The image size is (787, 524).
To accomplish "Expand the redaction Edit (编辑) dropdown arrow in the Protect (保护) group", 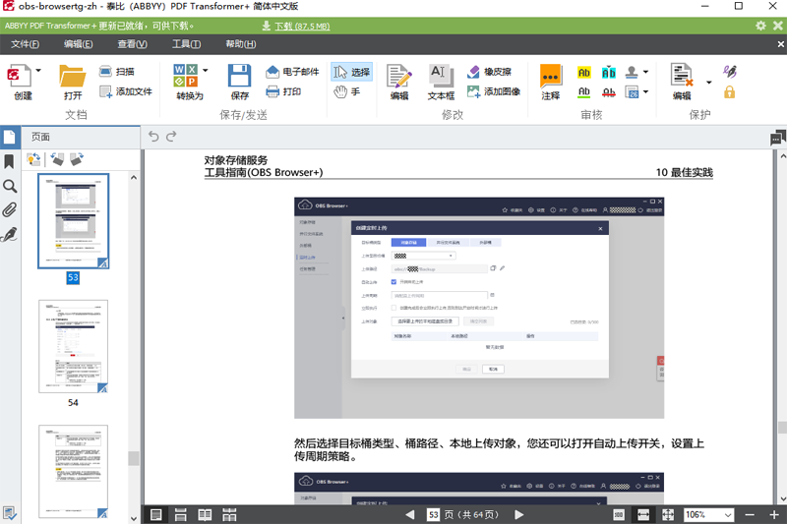I will [708, 83].
